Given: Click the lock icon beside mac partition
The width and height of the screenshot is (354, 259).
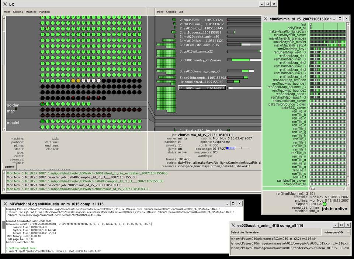Looking at the screenshot, I should click(16, 109).
